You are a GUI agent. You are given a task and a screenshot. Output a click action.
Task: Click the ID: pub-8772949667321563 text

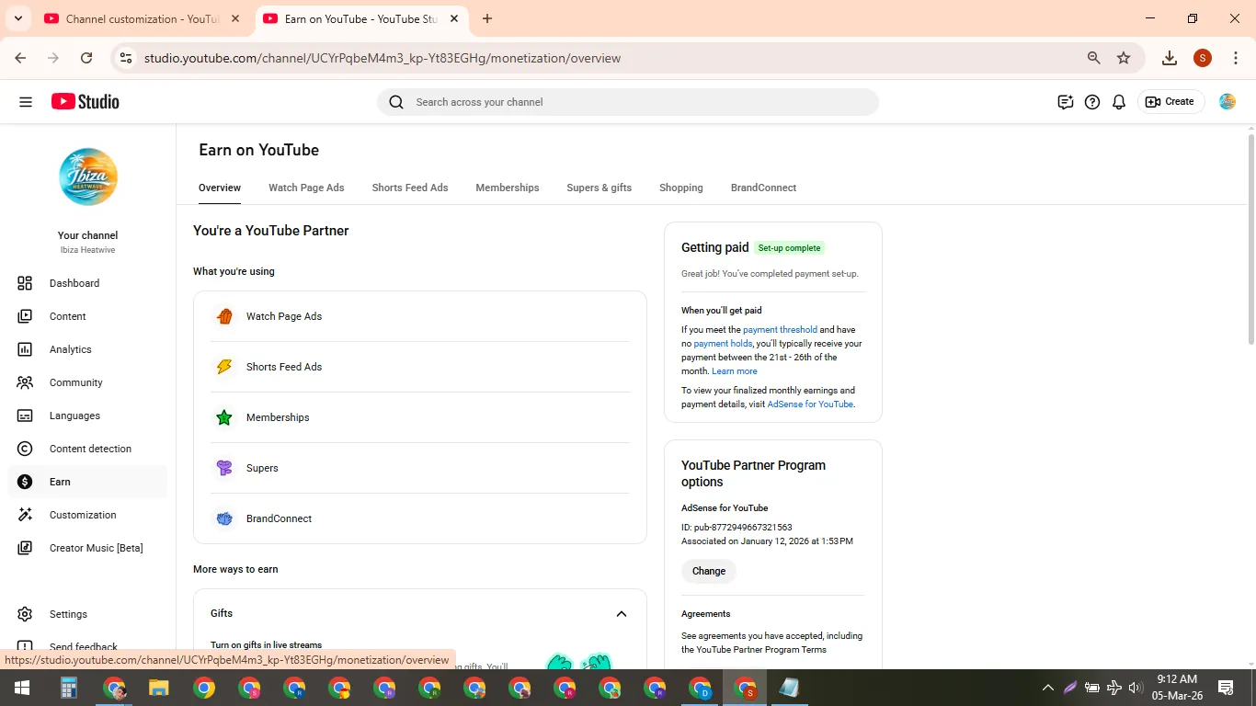tap(736, 527)
